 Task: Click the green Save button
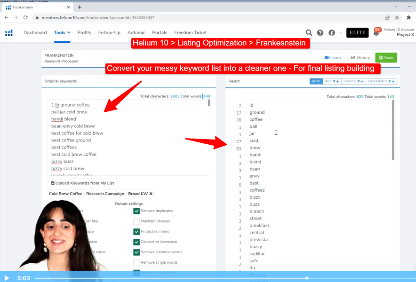[x=386, y=58]
